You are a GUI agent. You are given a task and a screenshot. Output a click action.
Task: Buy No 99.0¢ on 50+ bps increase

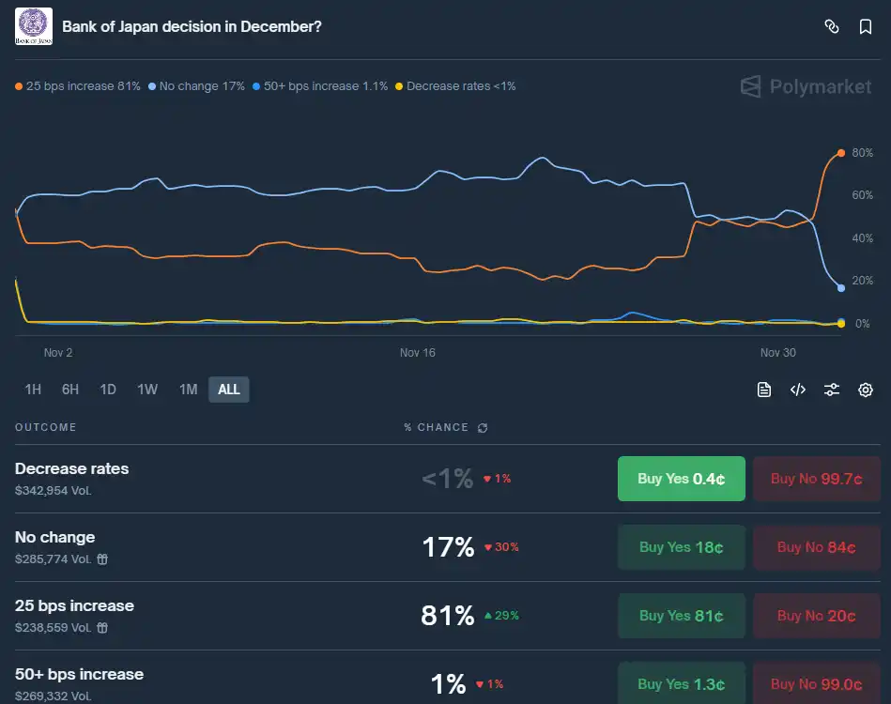coord(817,683)
